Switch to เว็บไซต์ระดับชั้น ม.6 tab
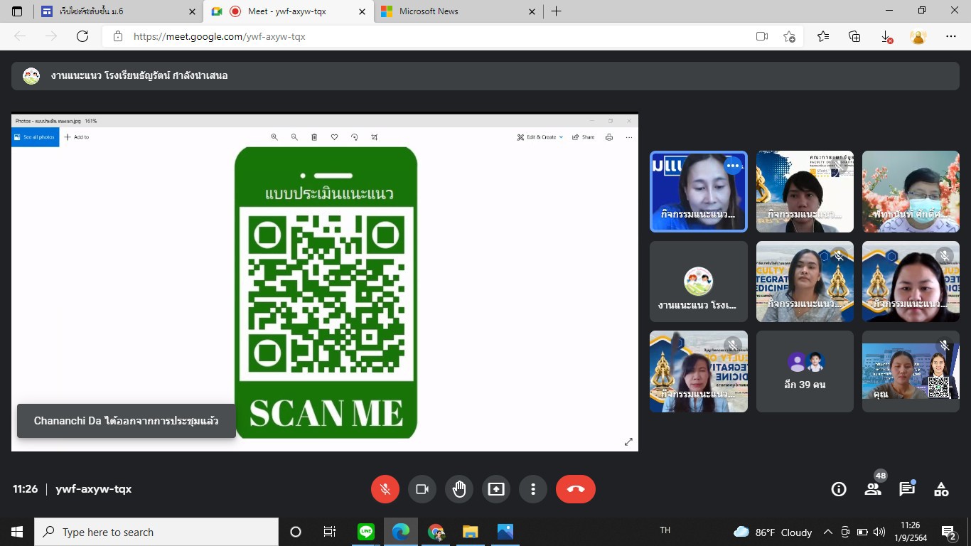Viewport: 971px width, 546px height. click(118, 11)
